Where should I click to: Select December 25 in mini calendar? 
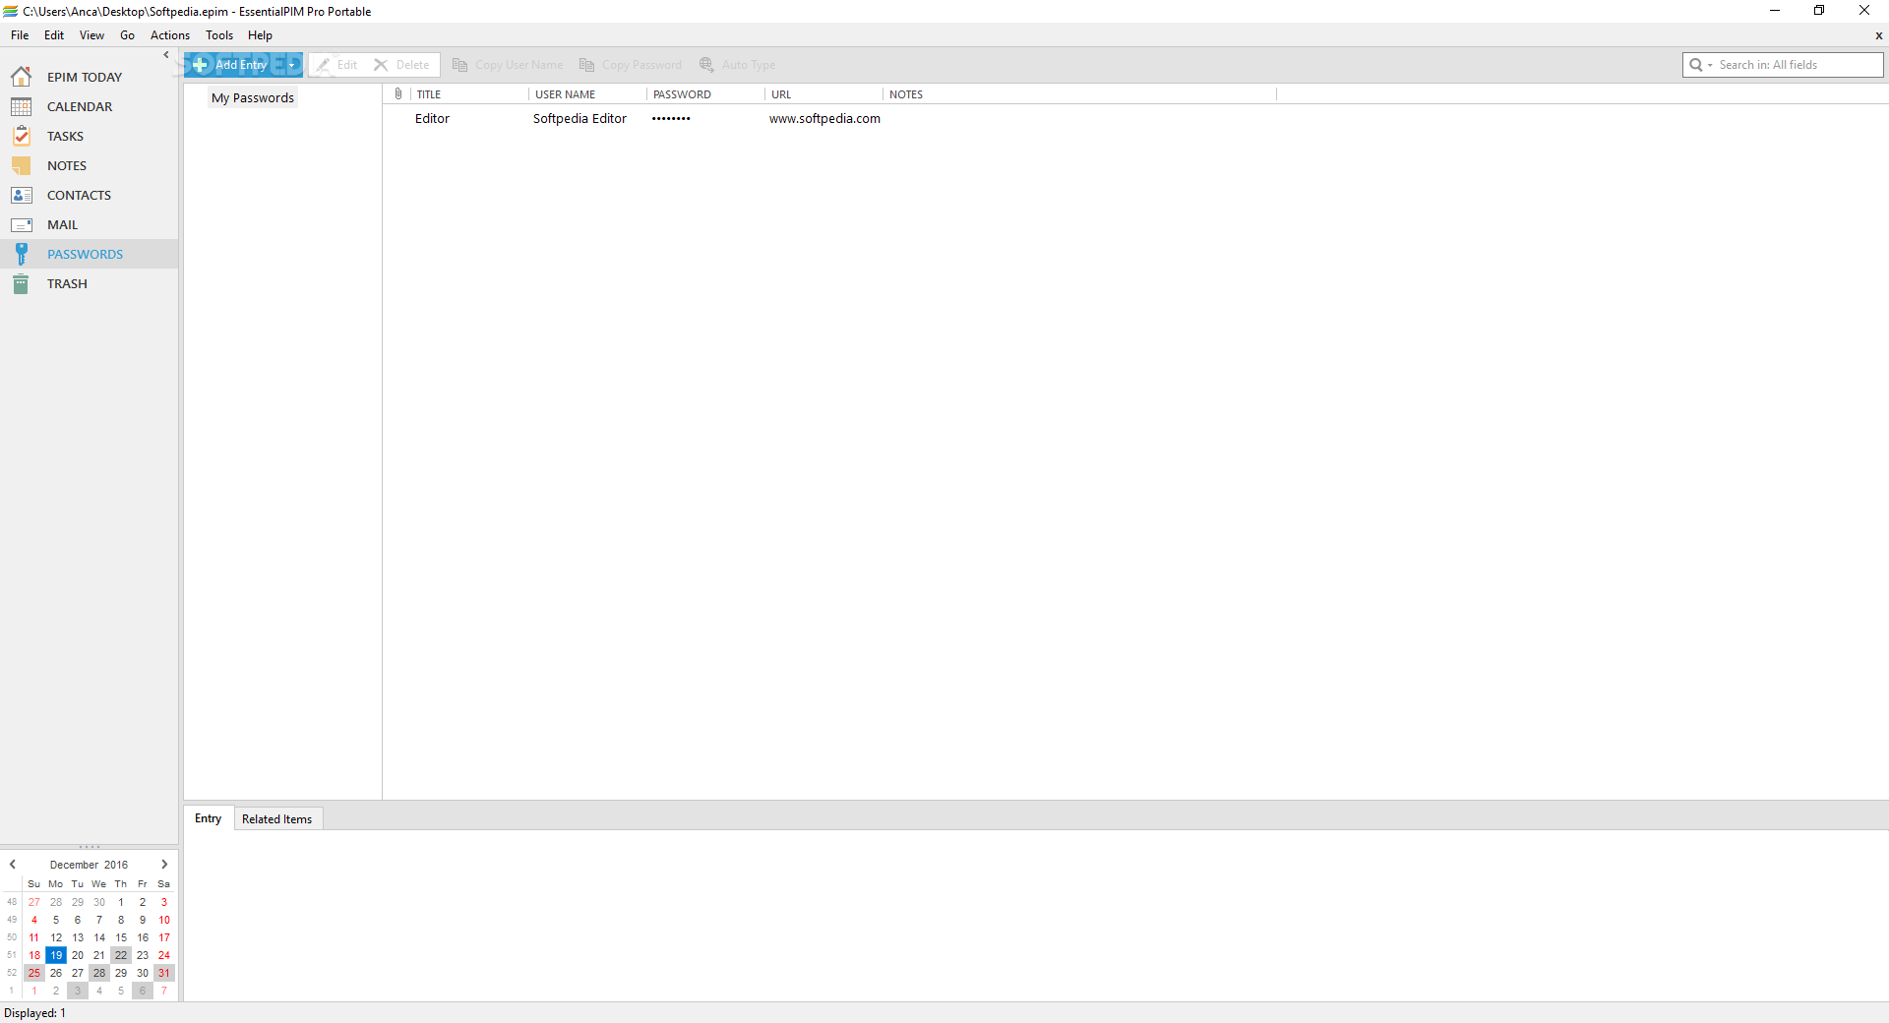(34, 973)
